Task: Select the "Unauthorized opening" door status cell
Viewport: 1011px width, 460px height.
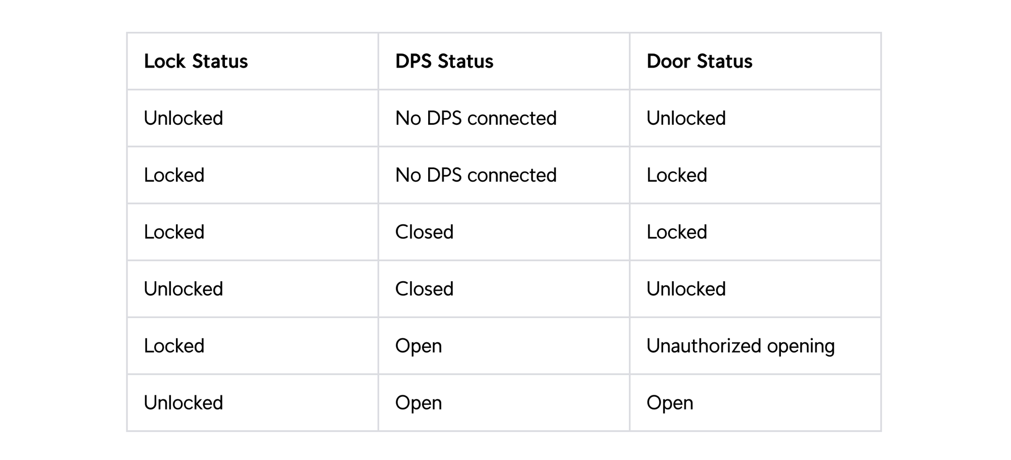Action: tap(740, 346)
